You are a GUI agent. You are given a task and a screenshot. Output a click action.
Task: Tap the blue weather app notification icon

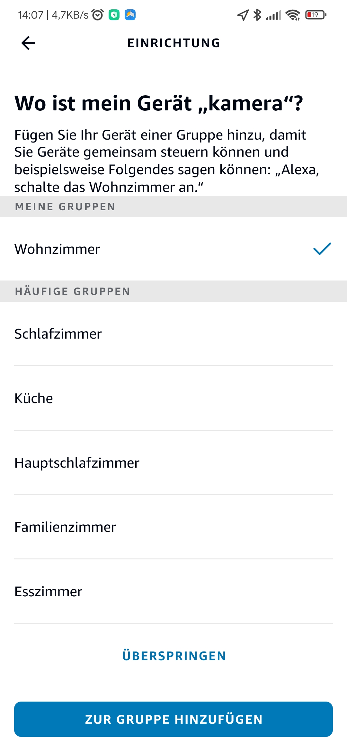[130, 15]
